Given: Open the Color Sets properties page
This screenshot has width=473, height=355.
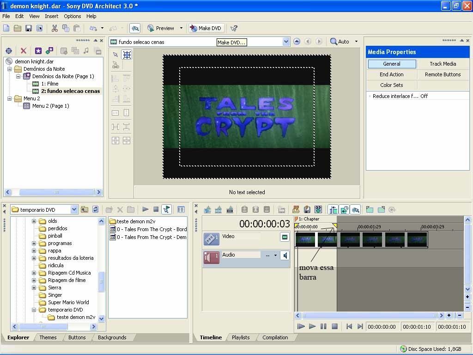Looking at the screenshot, I should [392, 85].
